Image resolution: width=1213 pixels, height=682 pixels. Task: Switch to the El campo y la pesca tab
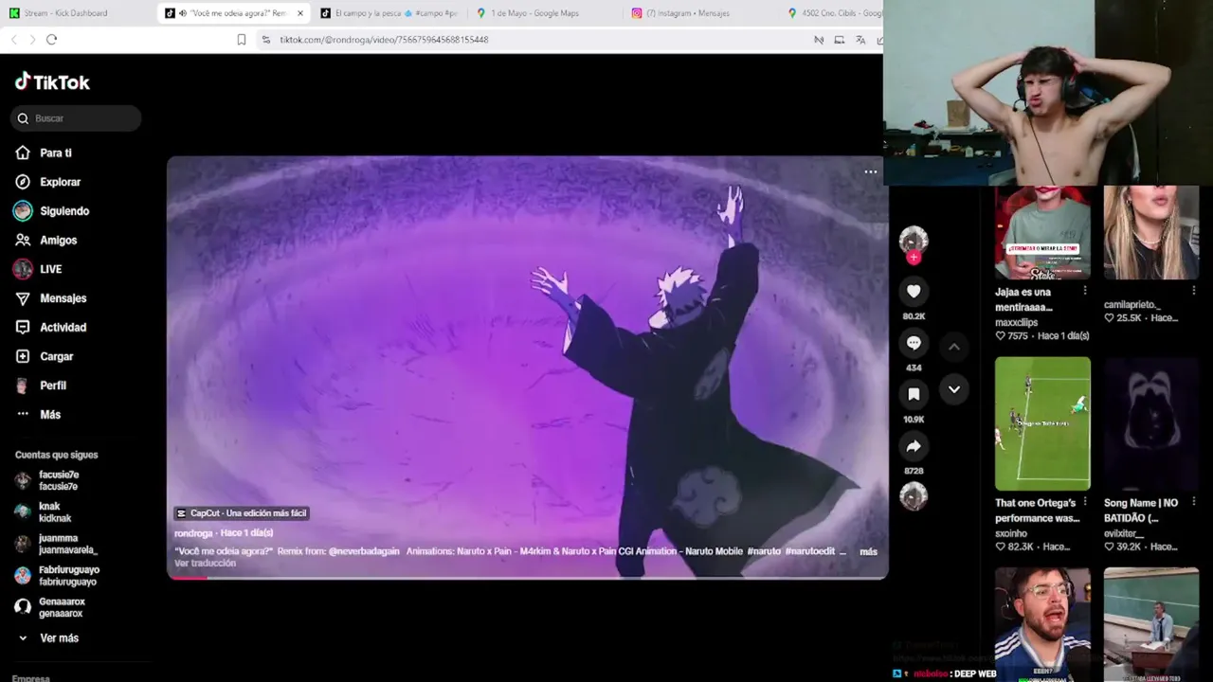(x=389, y=13)
